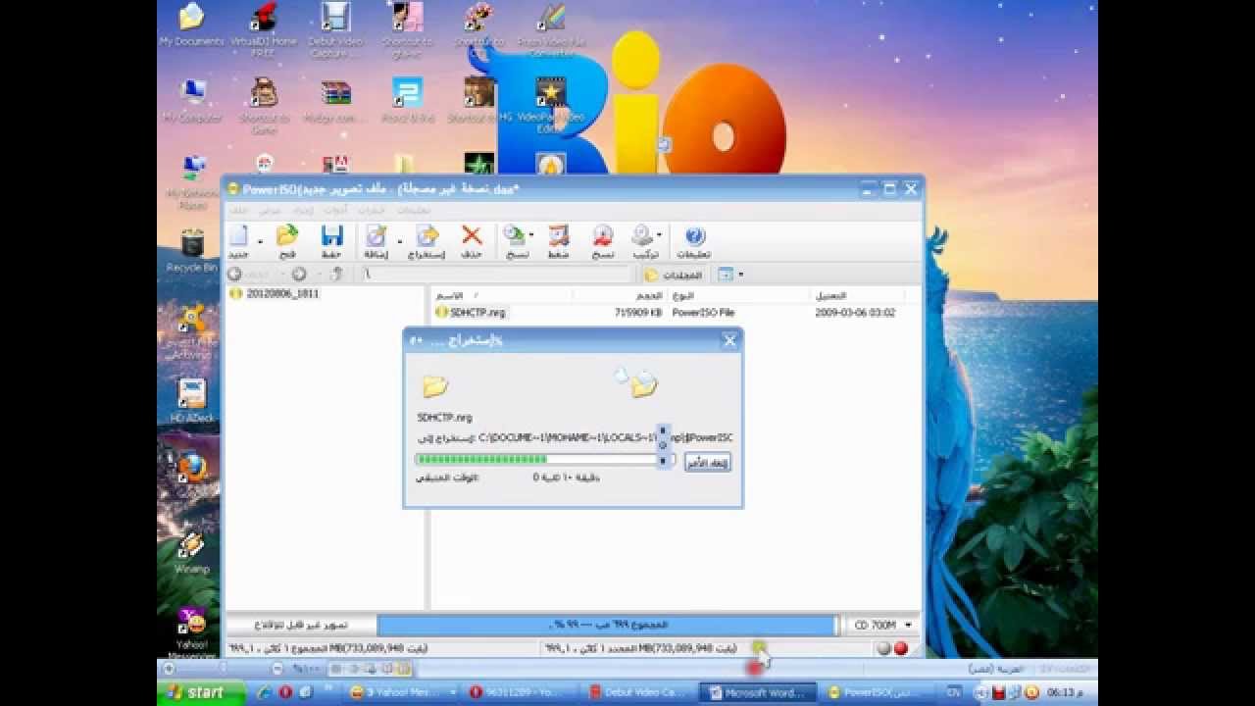Image resolution: width=1255 pixels, height=706 pixels.
Task: Click the Forward navigation arrow icon
Action: click(x=299, y=275)
